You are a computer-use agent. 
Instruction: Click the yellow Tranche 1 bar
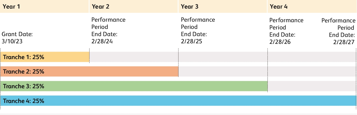(67, 57)
